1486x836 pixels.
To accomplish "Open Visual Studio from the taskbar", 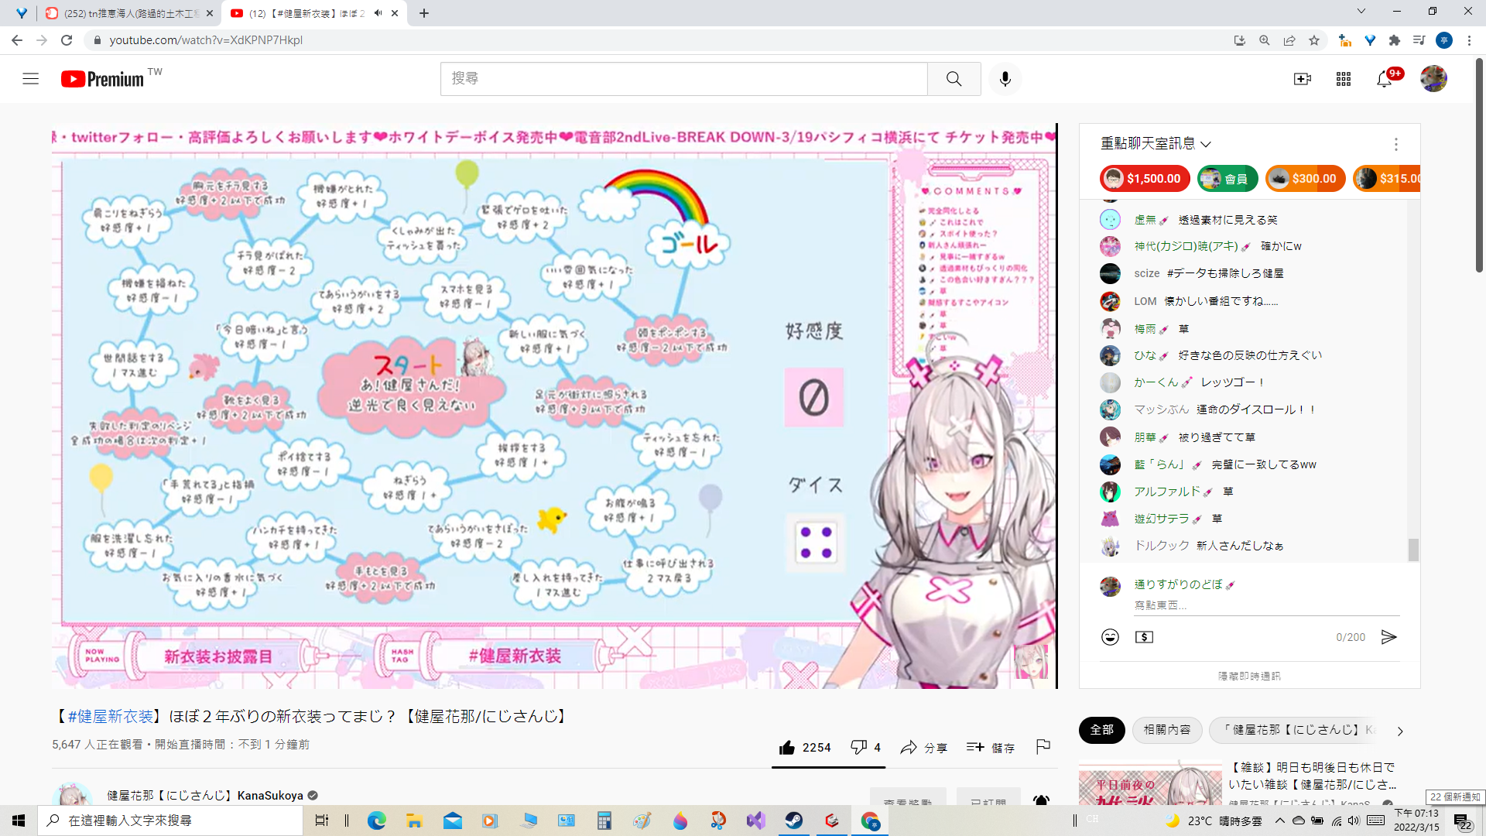I will click(x=756, y=821).
